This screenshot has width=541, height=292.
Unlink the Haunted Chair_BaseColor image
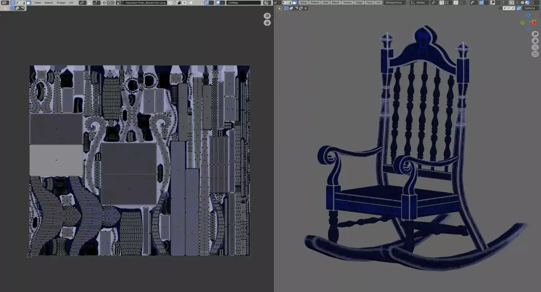[184, 3]
